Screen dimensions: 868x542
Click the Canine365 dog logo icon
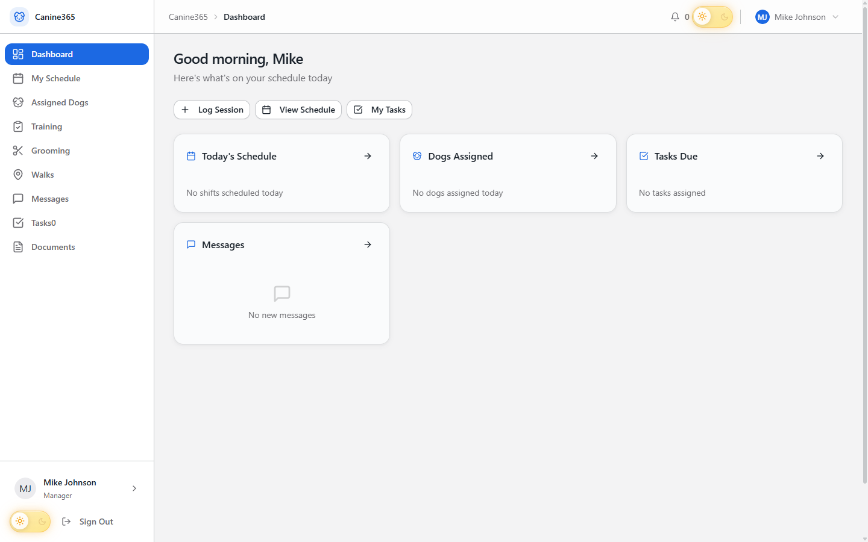coord(19,17)
